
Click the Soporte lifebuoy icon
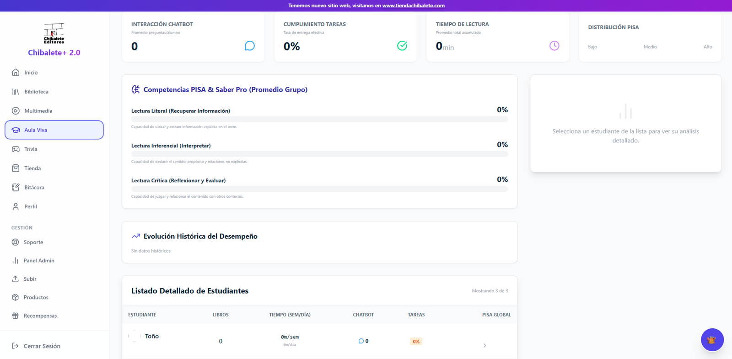(16, 242)
